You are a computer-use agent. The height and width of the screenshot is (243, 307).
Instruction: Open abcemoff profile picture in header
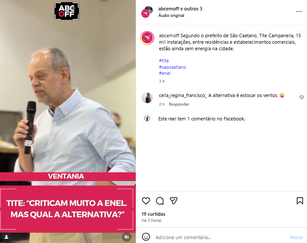147,12
